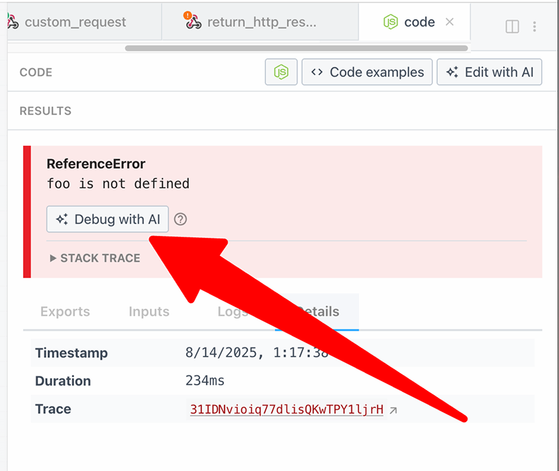This screenshot has width=559, height=471.
Task: Open the Debug with AI help icon
Action: (x=180, y=219)
